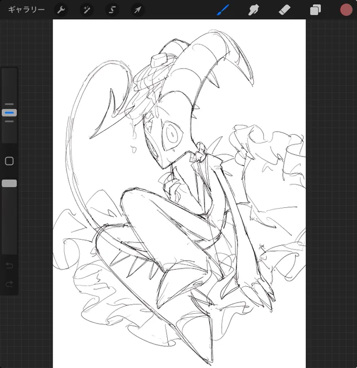
Task: Activate the Transform arrow tool
Action: point(138,10)
